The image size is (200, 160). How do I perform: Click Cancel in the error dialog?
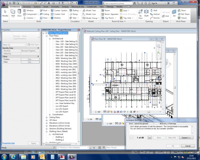(188, 146)
